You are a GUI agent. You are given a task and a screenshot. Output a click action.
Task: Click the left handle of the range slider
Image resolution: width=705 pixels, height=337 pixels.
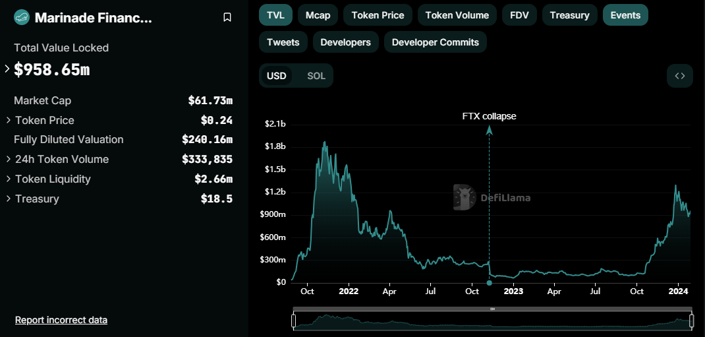pyautogui.click(x=294, y=321)
